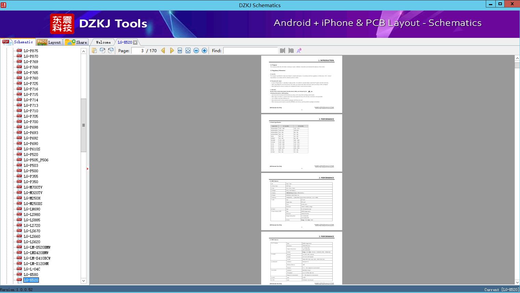Zoom in with the plus icon
The height and width of the screenshot is (293, 520).
204,50
